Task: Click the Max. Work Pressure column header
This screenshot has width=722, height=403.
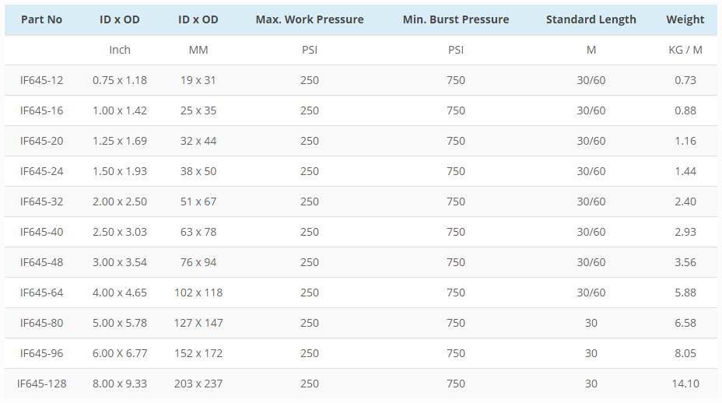Action: click(x=310, y=19)
